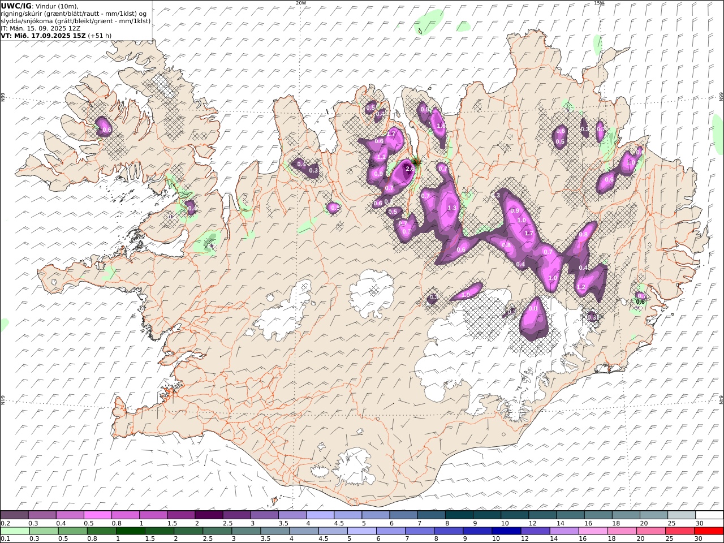Click the 1.2 snowfall value on the map
The height and width of the screenshot is (543, 724).
[581, 287]
